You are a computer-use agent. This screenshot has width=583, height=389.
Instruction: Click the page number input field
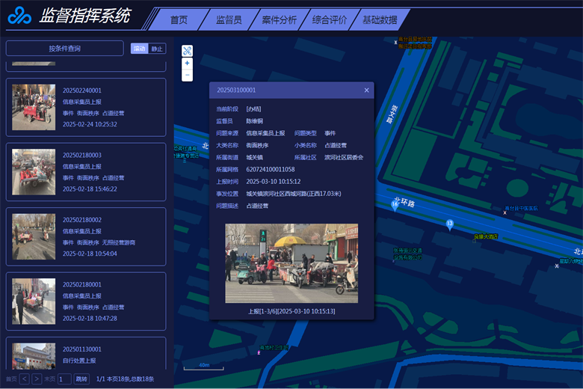click(x=64, y=379)
